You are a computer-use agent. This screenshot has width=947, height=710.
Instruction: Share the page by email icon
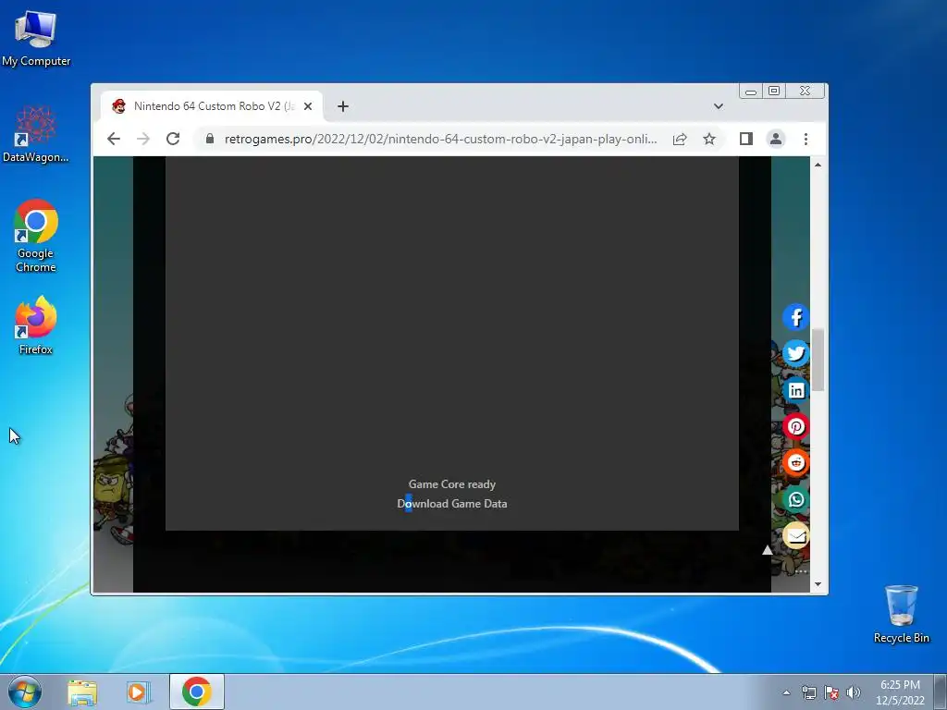(x=795, y=535)
